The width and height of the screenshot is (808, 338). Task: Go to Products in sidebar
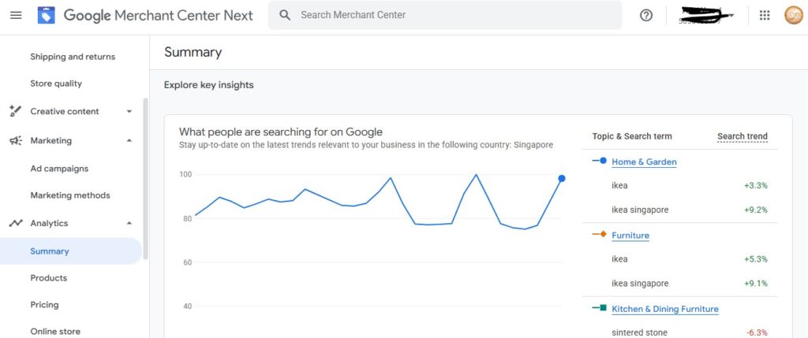pos(49,278)
